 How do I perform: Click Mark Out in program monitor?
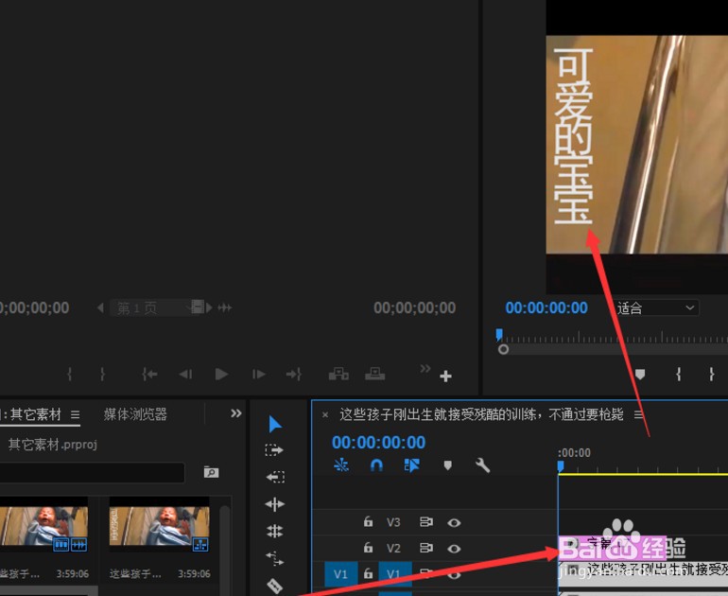(x=712, y=374)
